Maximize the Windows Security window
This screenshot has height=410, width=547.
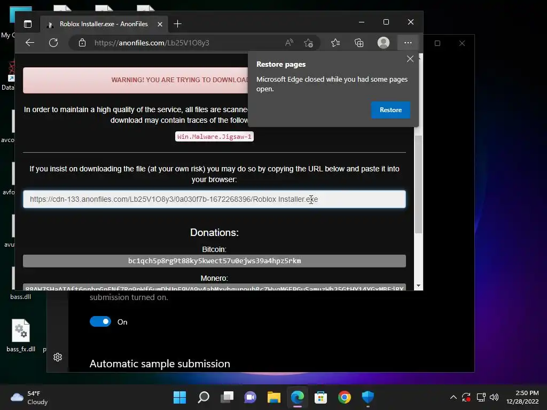437,43
